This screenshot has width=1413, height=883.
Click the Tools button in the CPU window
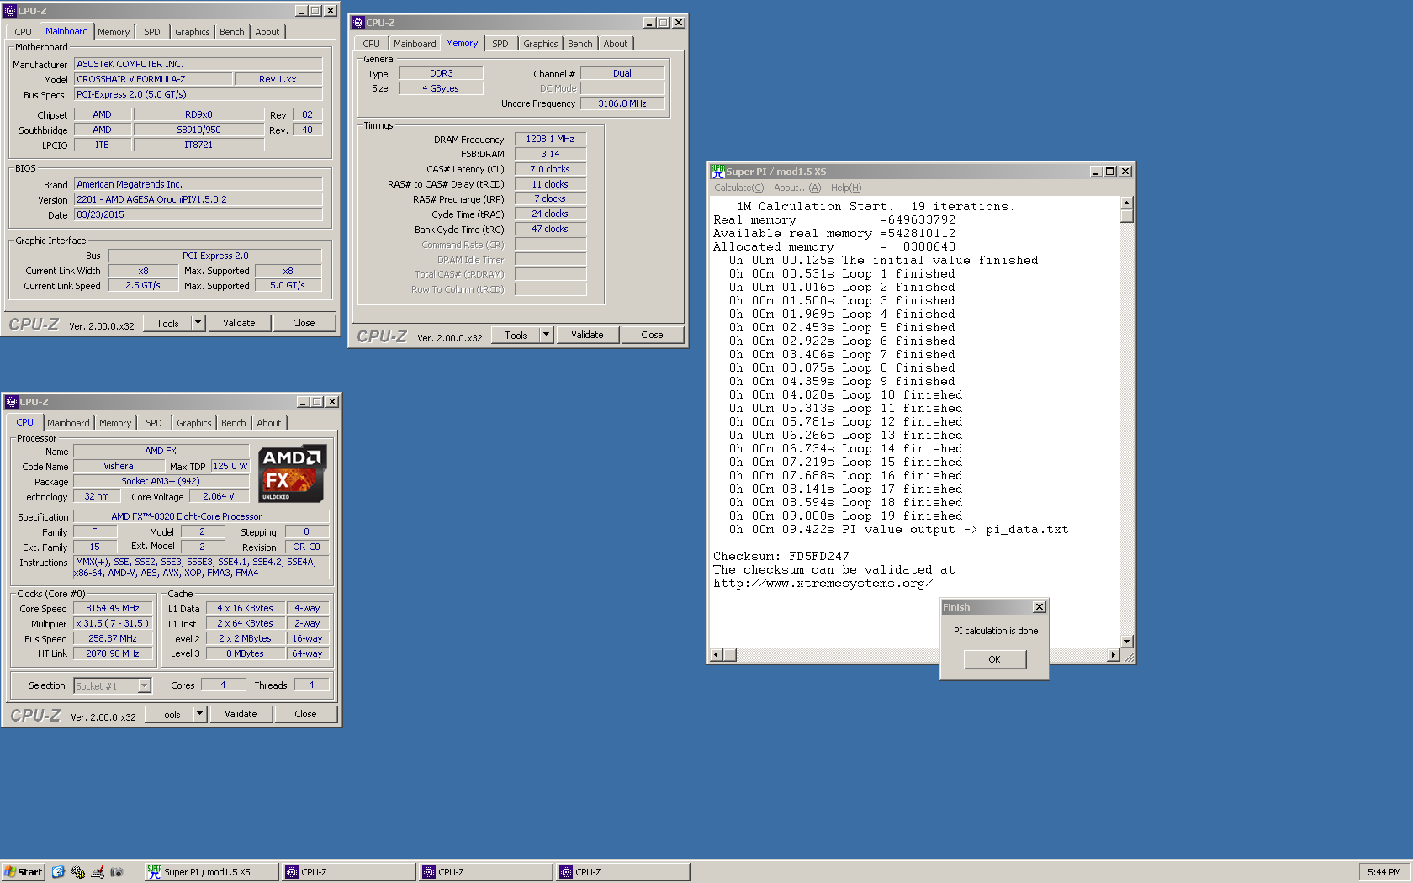[x=169, y=714]
